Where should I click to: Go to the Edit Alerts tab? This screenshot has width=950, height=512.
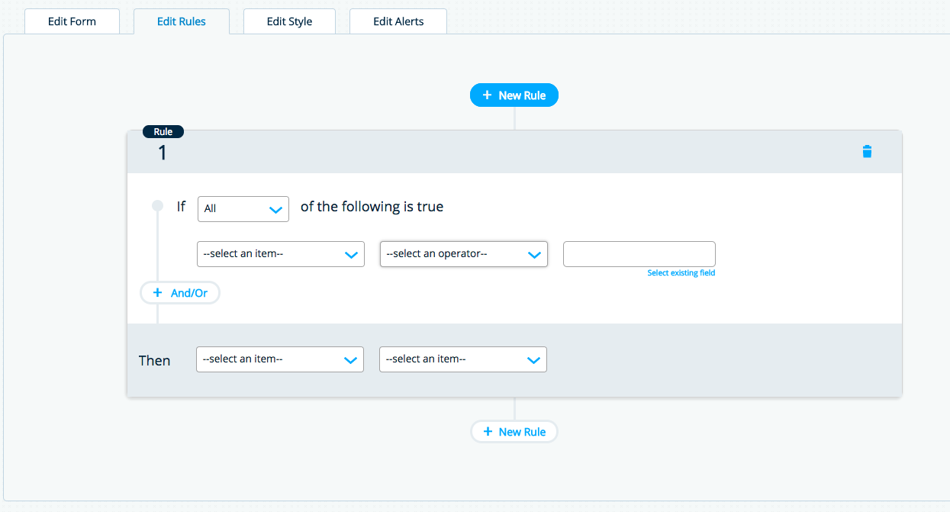[398, 21]
